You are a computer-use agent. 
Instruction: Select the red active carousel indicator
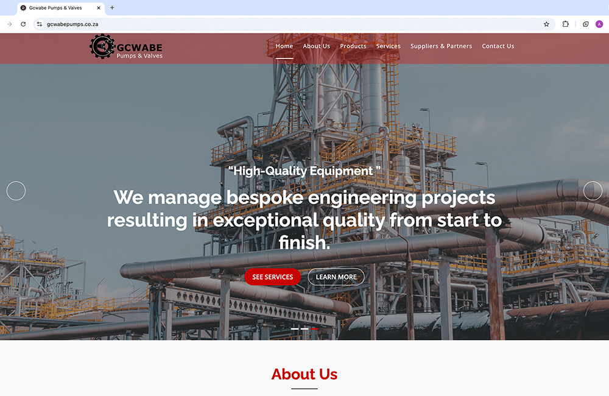(314, 329)
